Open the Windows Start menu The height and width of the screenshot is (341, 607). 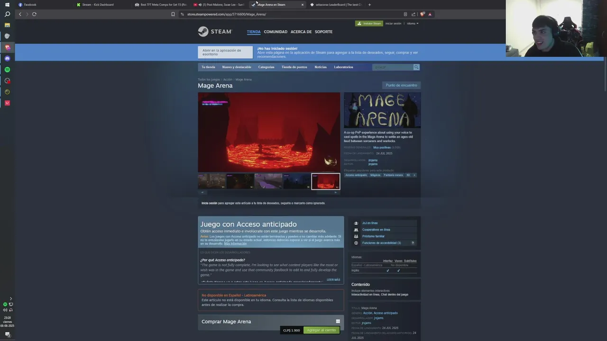coord(7,5)
